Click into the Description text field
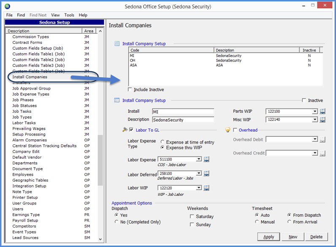Image resolution: width=336 pixels, height=247 pixels. pyautogui.click(x=183, y=119)
